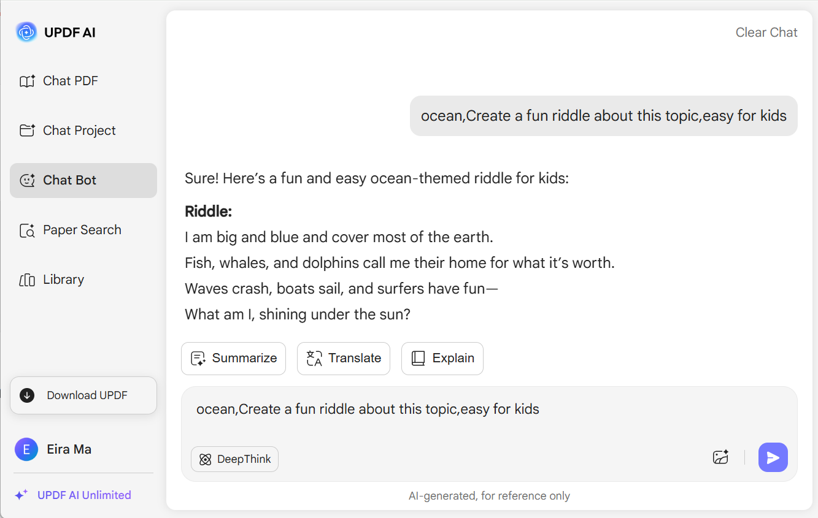Click the Download UPDF button
Image resolution: width=818 pixels, height=518 pixels.
pyautogui.click(x=83, y=395)
